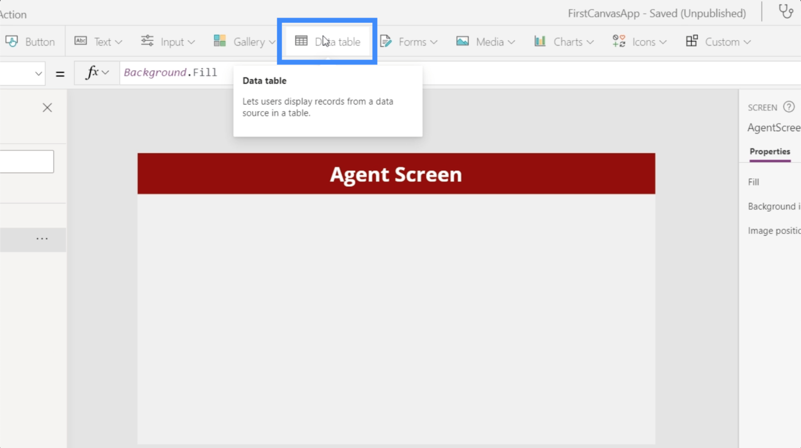Click the Input sliders icon
The height and width of the screenshot is (448, 801).
pos(147,41)
